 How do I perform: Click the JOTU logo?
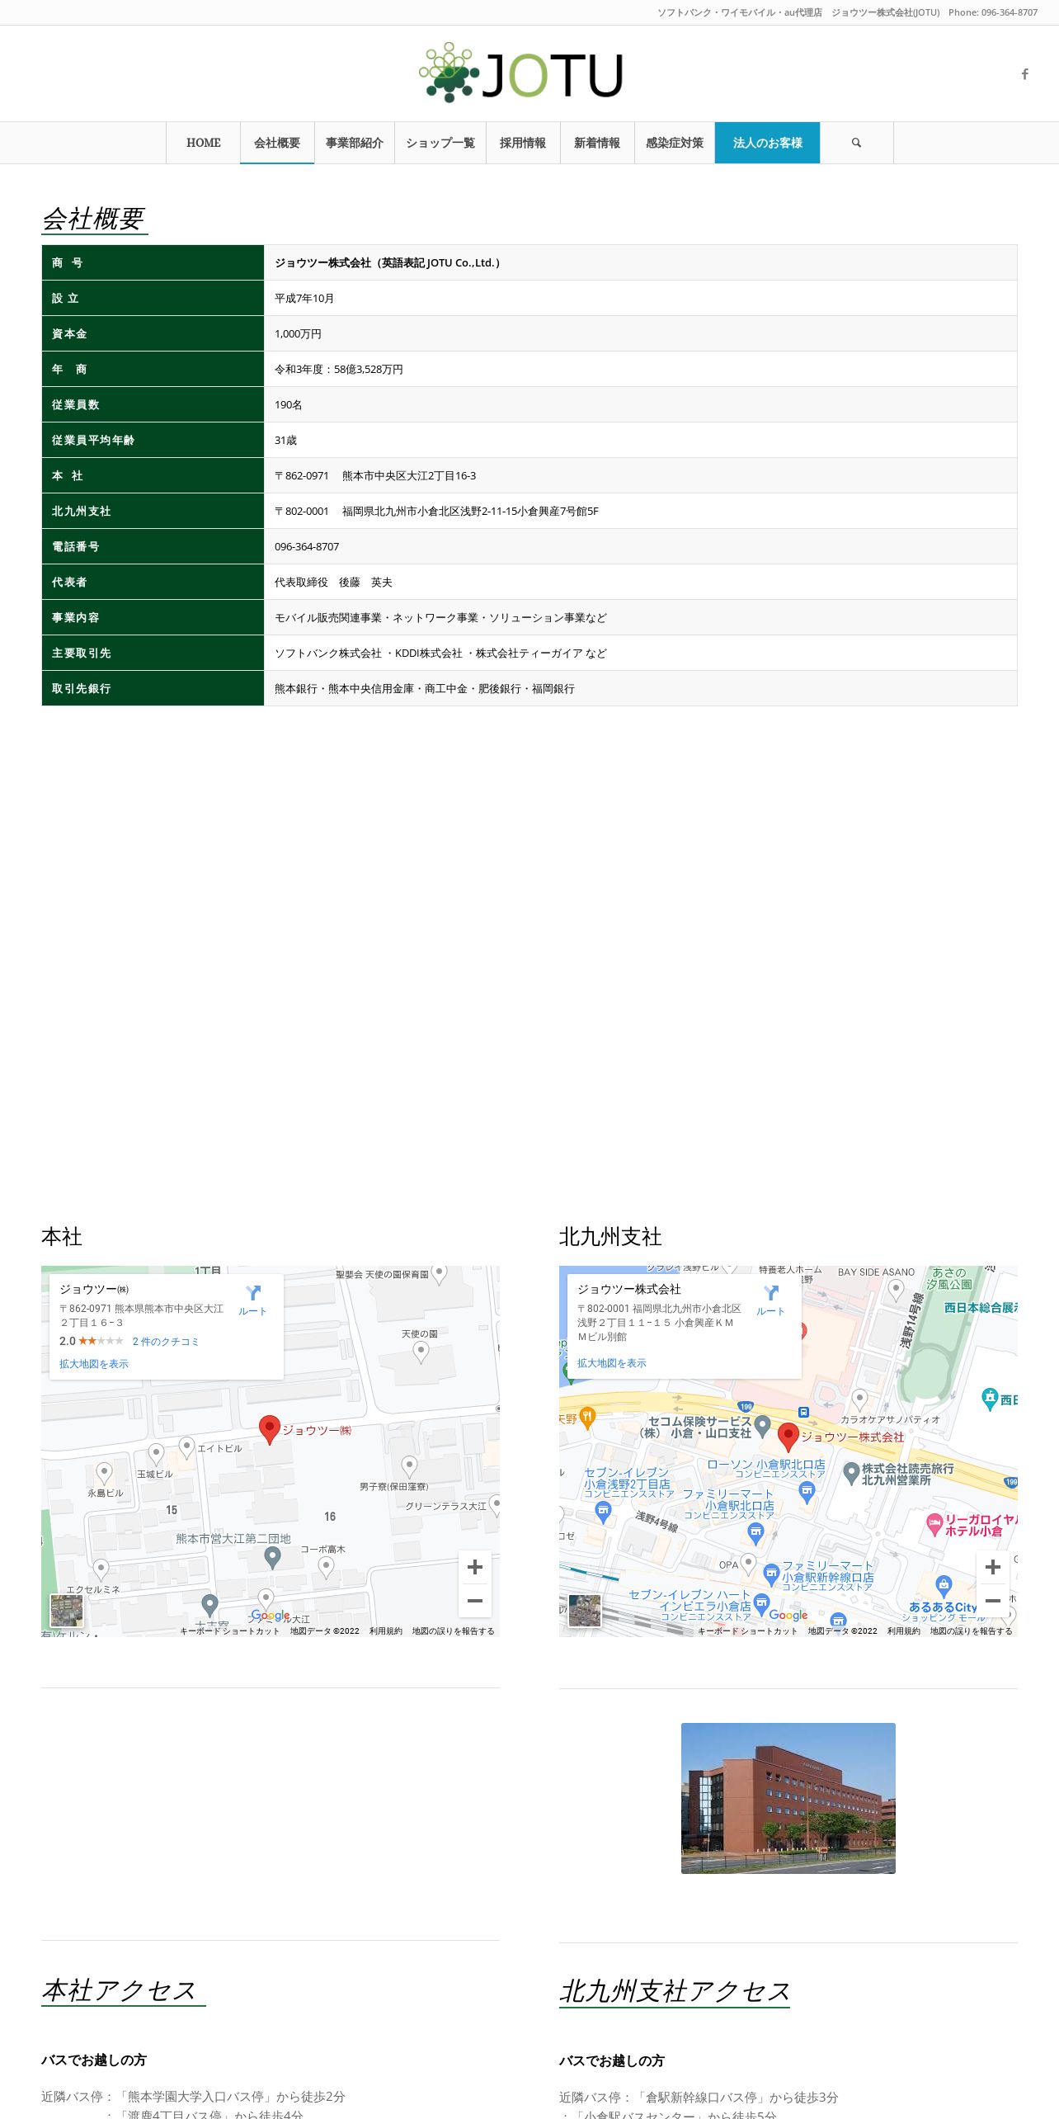pos(520,73)
